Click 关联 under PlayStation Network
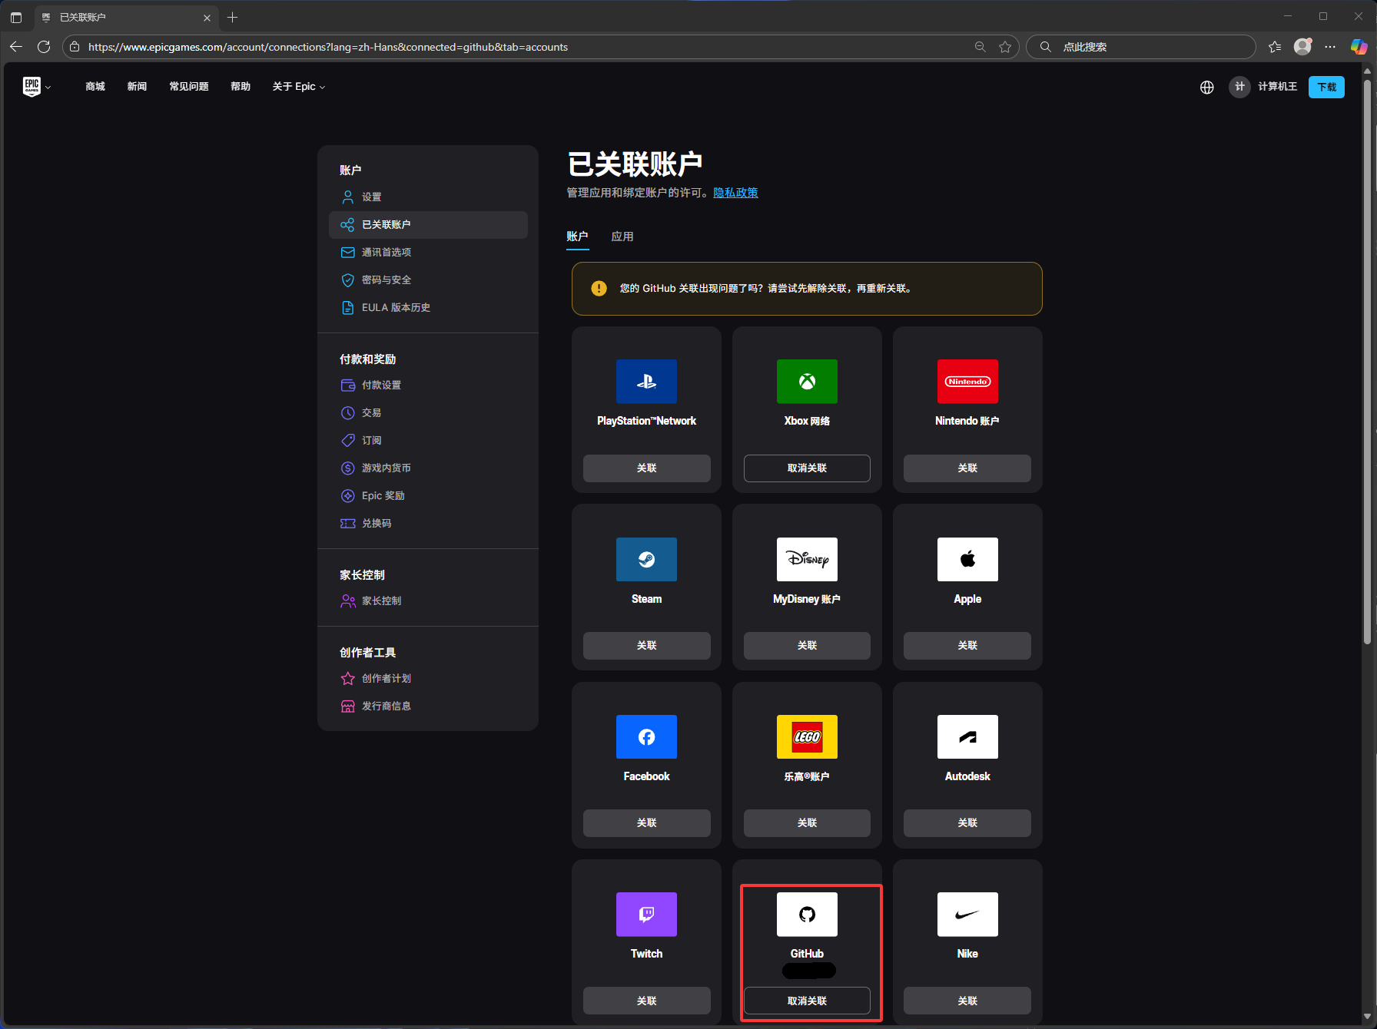This screenshot has height=1029, width=1377. (x=646, y=468)
